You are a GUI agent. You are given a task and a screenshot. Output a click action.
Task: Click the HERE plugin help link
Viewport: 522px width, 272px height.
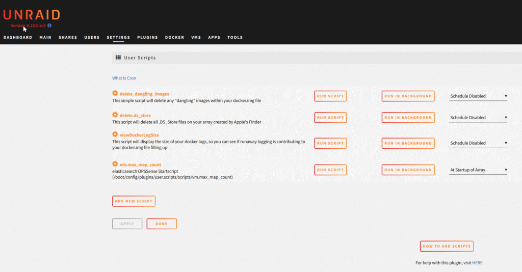(x=477, y=263)
